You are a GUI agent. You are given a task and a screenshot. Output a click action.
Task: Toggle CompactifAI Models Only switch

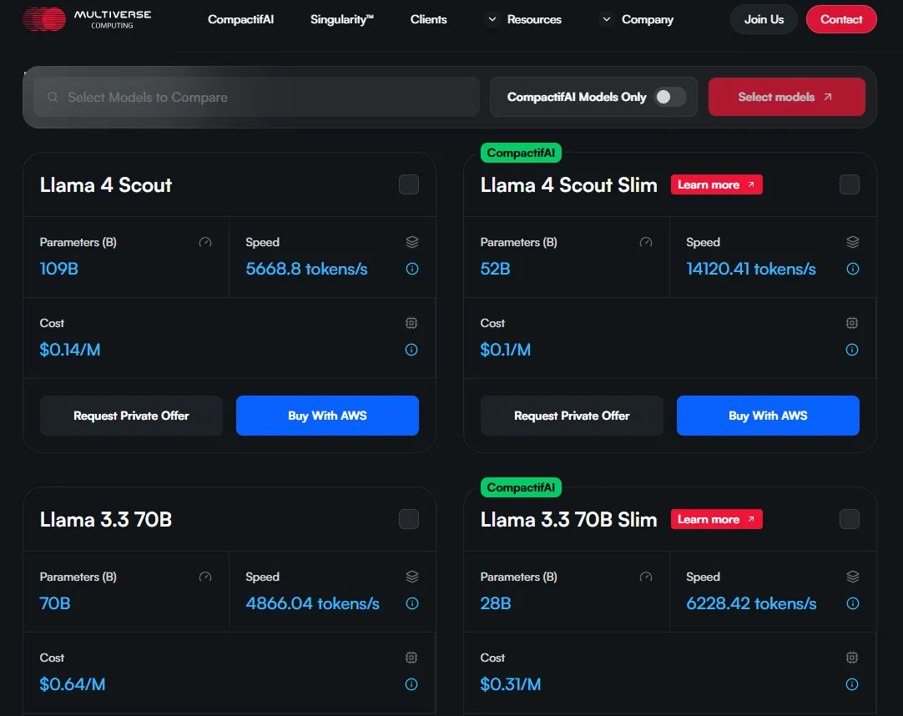point(670,97)
